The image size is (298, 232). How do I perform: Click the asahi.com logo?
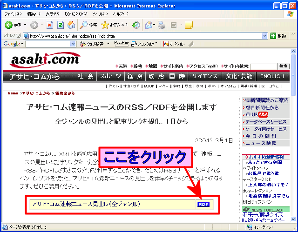click(x=45, y=60)
